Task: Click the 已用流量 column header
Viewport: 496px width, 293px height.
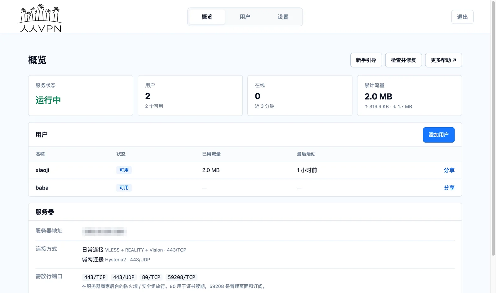Action: click(x=211, y=154)
